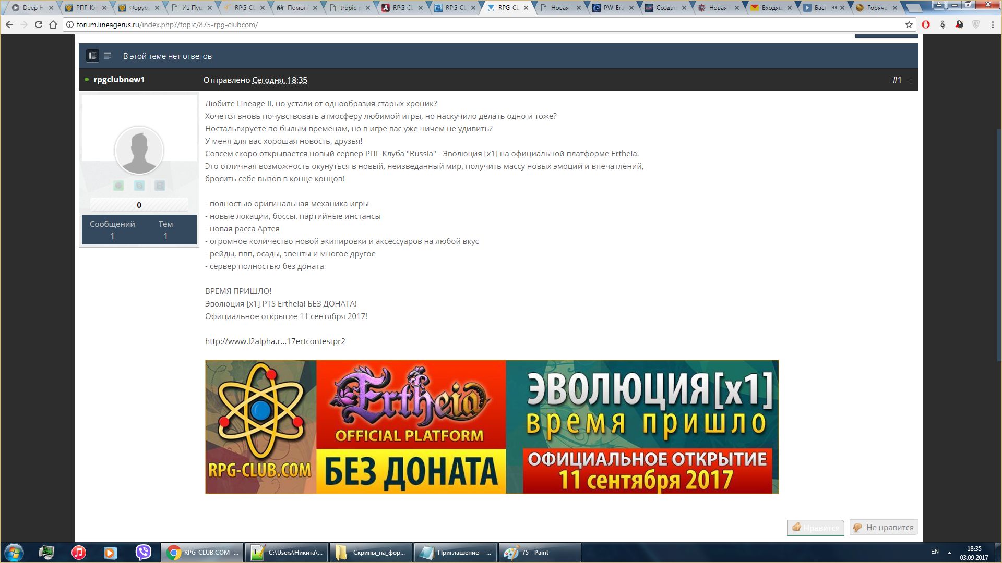Image resolution: width=1002 pixels, height=563 pixels.
Task: Switch to the Входящ mail tab
Action: [771, 8]
